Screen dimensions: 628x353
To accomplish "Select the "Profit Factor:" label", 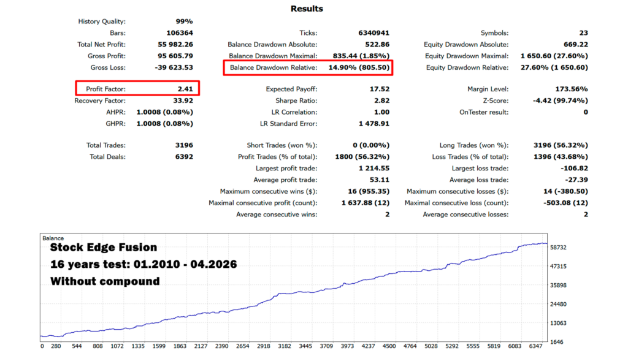I will tap(105, 89).
